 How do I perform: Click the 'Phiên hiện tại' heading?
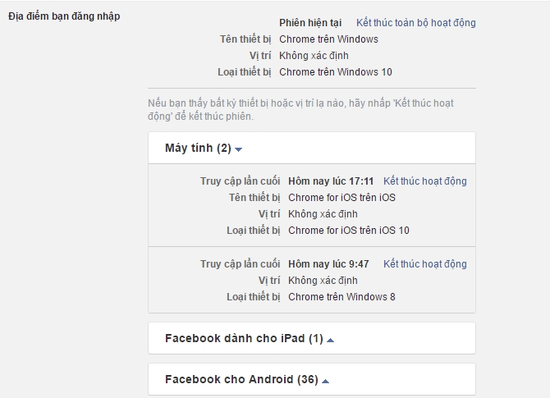[x=311, y=23]
